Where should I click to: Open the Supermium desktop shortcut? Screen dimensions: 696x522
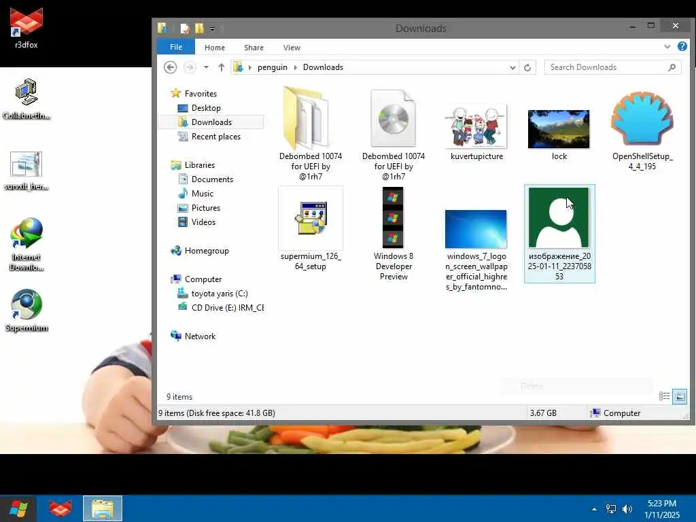pyautogui.click(x=27, y=310)
